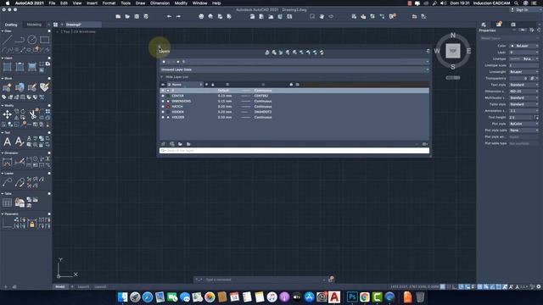Screen dimensions: 543x305
Task: Insert a Table from Table panel
Action: pos(8,202)
